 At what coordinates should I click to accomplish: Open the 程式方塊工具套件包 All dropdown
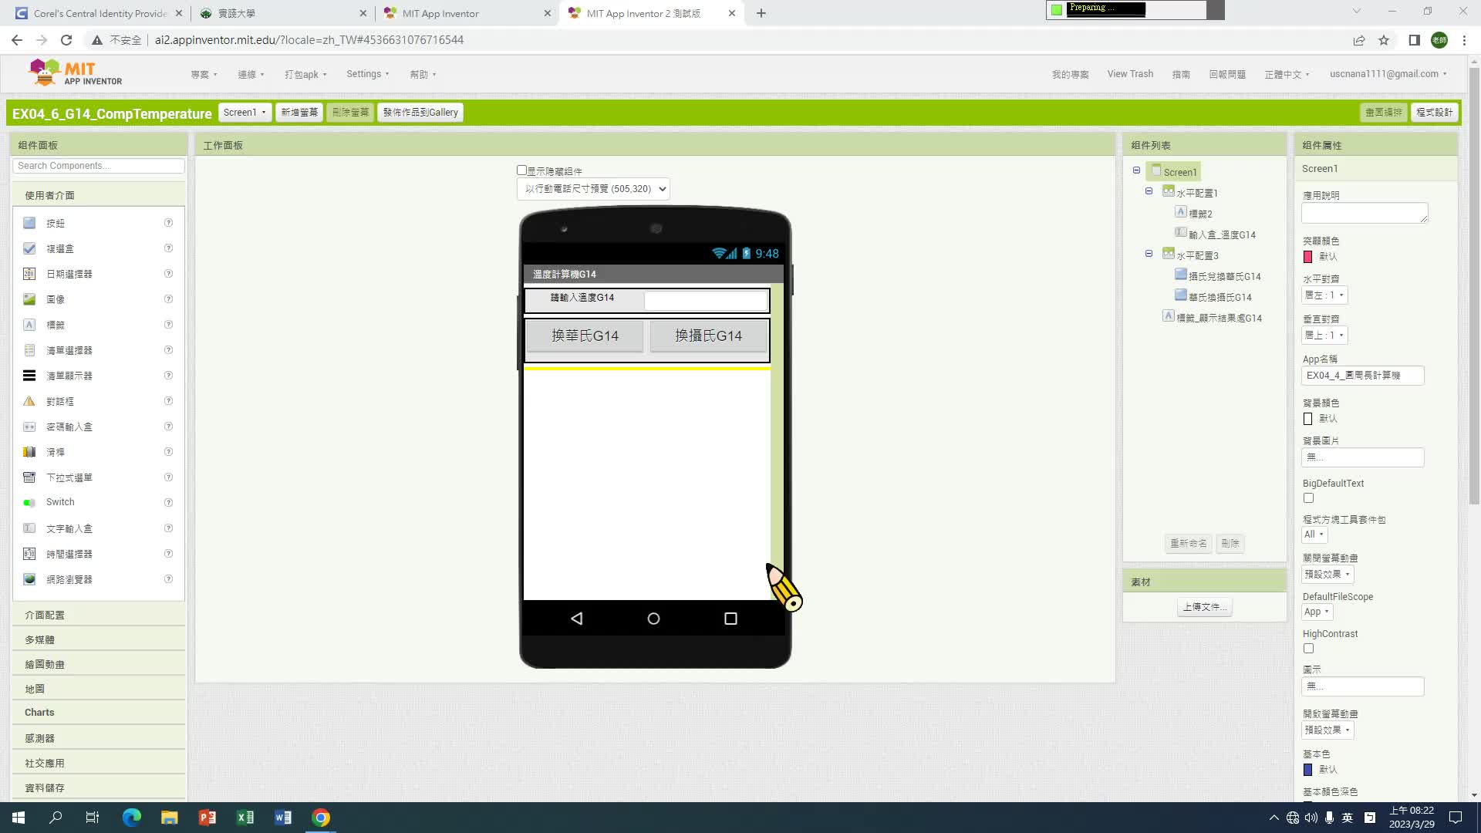click(1314, 535)
